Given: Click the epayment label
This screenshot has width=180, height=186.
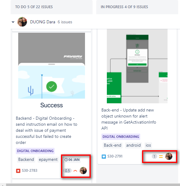Looking at the screenshot, I should pyautogui.click(x=48, y=159).
